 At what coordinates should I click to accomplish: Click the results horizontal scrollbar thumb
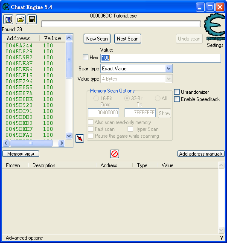(31, 143)
